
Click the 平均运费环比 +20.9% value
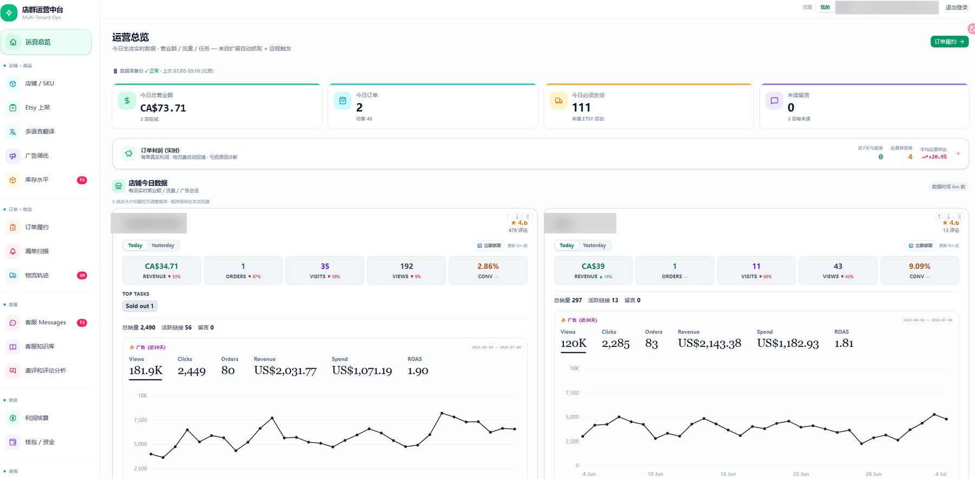tap(934, 157)
